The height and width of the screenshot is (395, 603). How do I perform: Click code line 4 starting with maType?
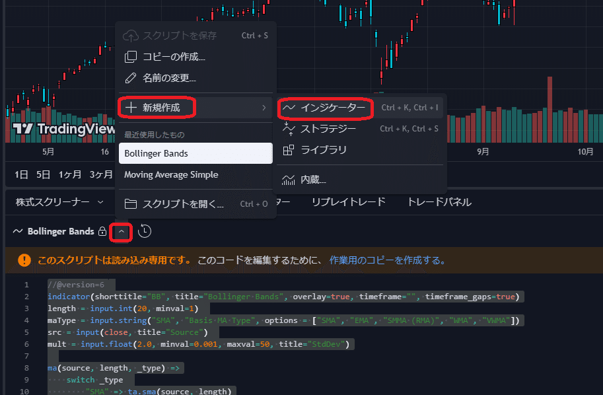(283, 320)
